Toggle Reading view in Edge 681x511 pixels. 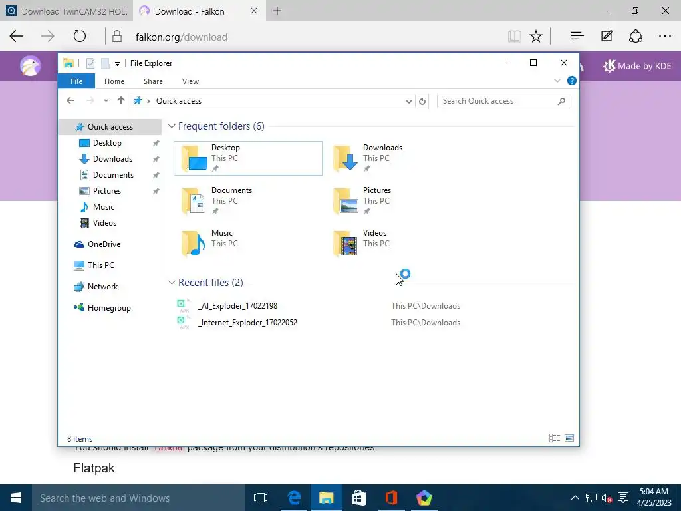pos(514,37)
